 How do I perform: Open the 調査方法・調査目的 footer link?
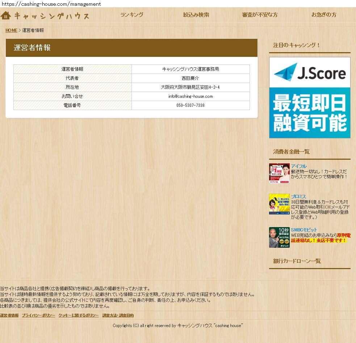tap(118, 315)
